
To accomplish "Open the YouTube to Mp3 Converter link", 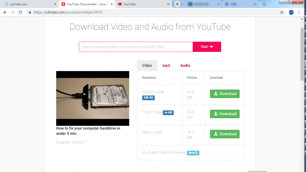I will (x=164, y=153).
